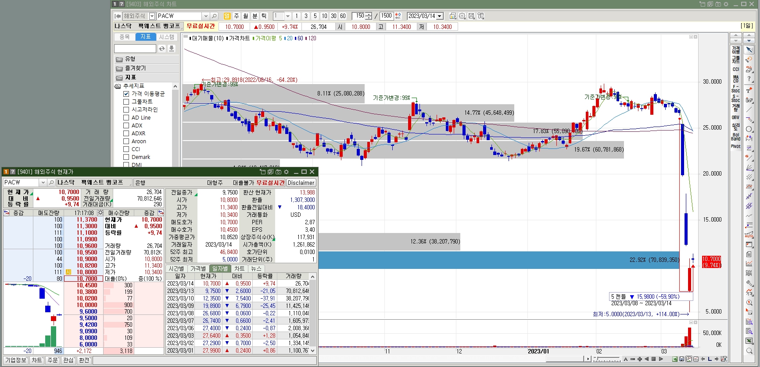This screenshot has height=367, width=760.
Task: Select 10-minute interval button
Action: (324, 16)
